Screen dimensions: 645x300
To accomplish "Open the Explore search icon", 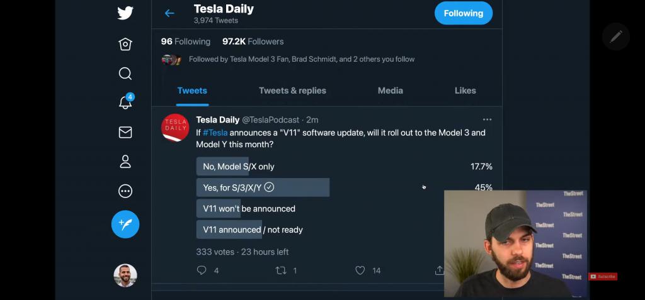I will (125, 74).
